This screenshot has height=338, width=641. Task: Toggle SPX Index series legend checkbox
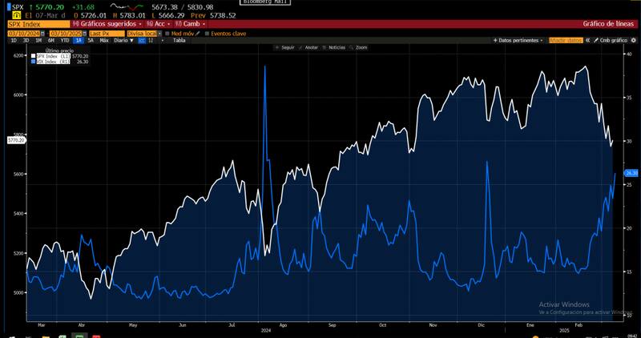pos(34,56)
